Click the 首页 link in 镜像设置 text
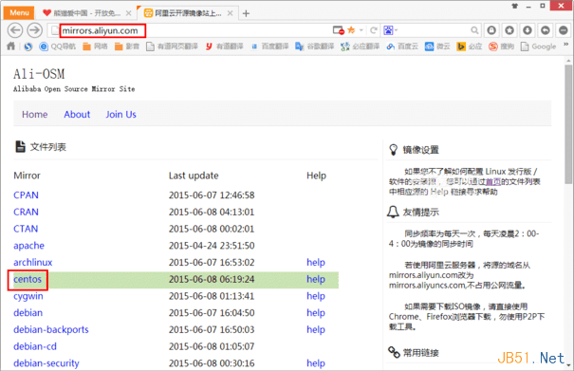Screen dimensions: 574x371 point(493,181)
